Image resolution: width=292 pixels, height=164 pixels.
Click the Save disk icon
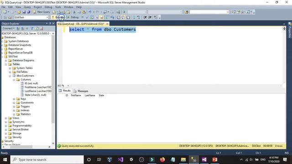tap(24, 12)
